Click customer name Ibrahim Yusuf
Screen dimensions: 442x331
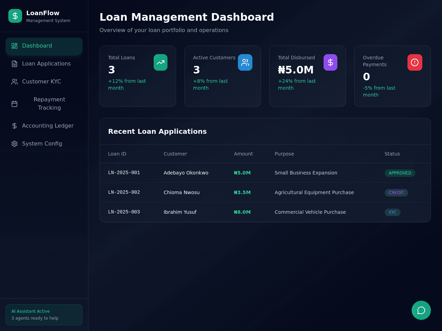[180, 212]
